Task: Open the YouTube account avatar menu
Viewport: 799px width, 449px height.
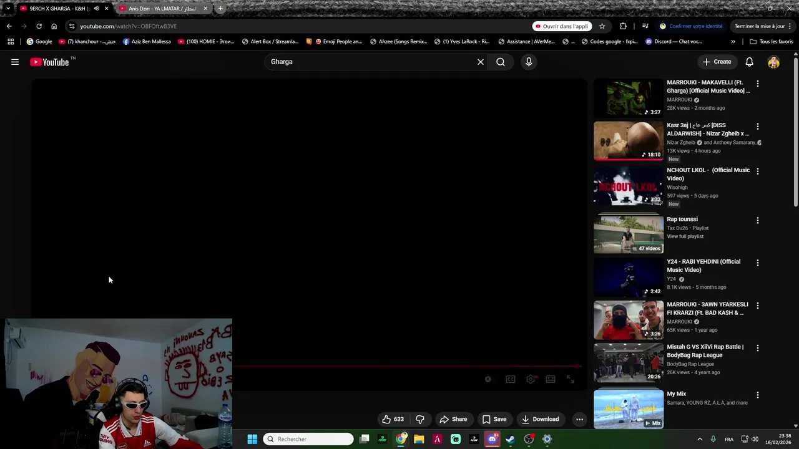Action: [773, 62]
